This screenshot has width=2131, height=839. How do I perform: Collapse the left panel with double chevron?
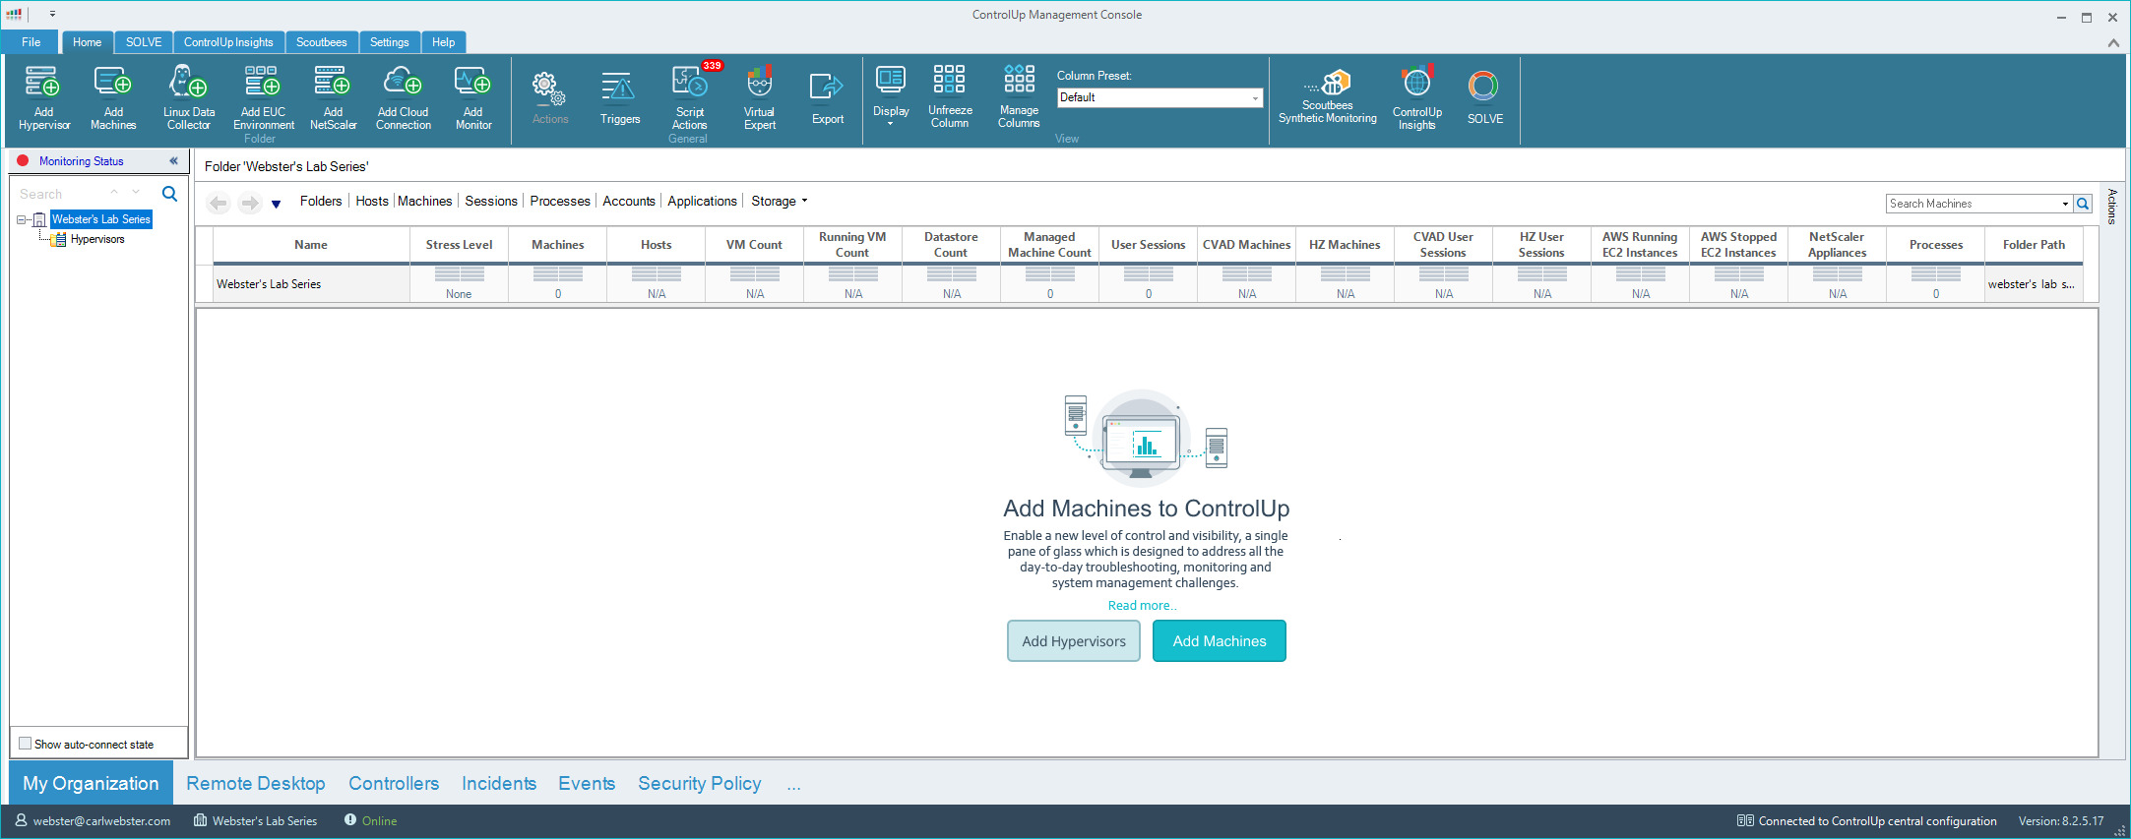coord(173,161)
